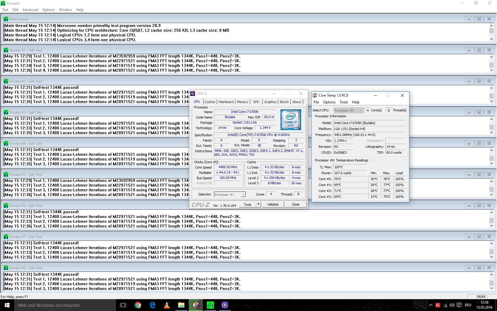
Task: Switch the DEU keyboard language indicator
Action: [x=468, y=305]
